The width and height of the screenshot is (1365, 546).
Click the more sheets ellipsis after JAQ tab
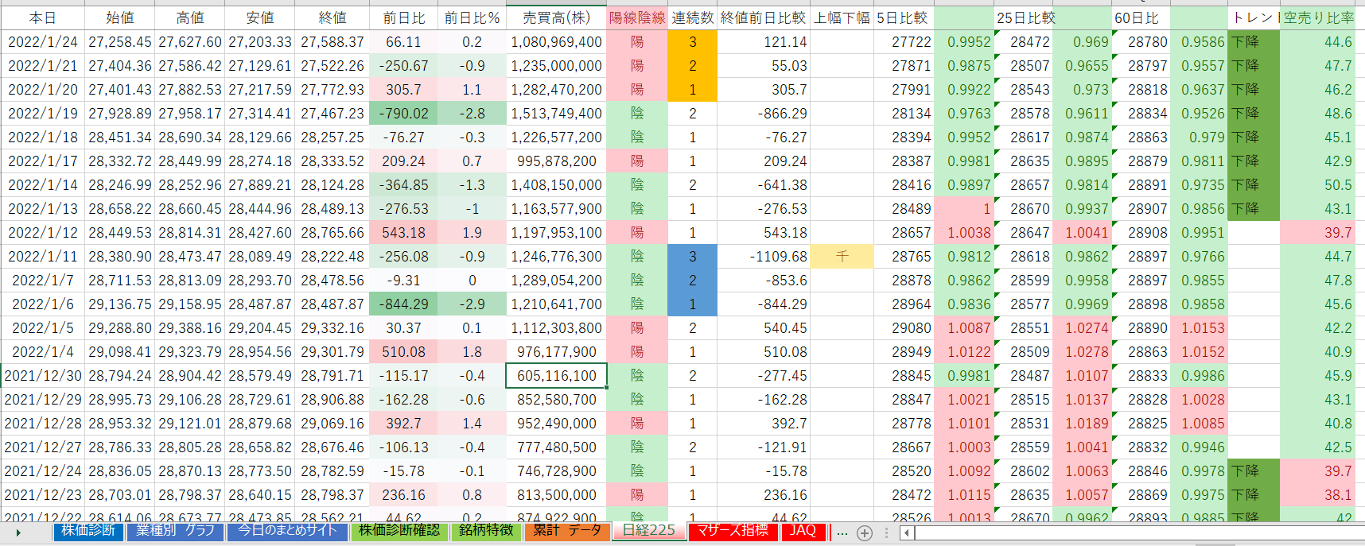coord(842,533)
